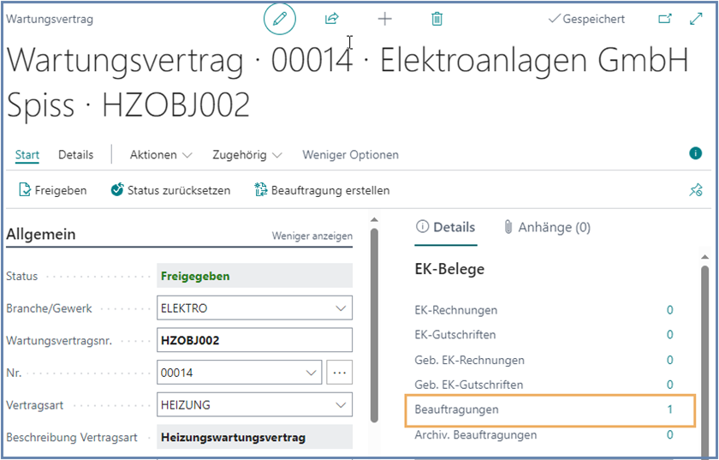Open Geb. EK-Gutschriften count 0
Image resolution: width=719 pixels, height=460 pixels.
pos(670,385)
